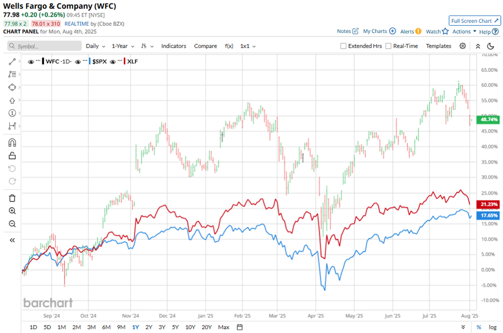503x333 pixels.
Task: Open the date range calendar picker
Action: [x=240, y=327]
